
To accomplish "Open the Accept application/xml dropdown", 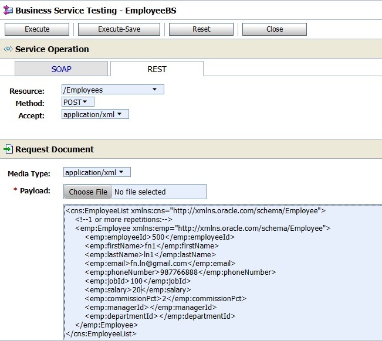I will (x=95, y=115).
